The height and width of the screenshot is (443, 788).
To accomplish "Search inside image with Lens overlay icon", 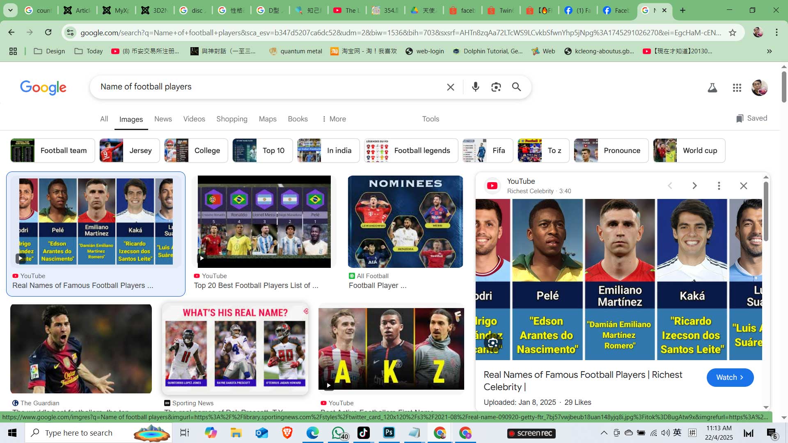I will click(x=493, y=343).
